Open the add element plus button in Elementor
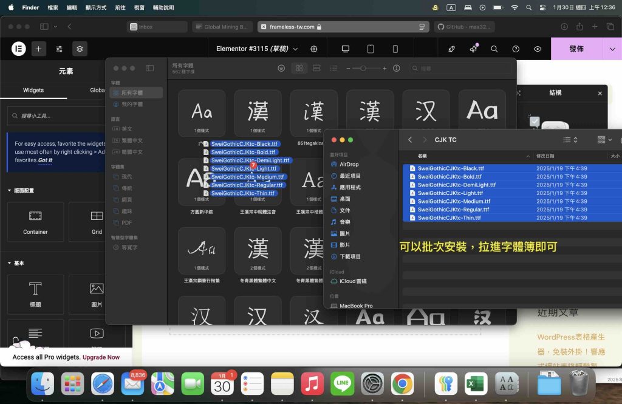Image resolution: width=622 pixels, height=404 pixels. tap(38, 49)
